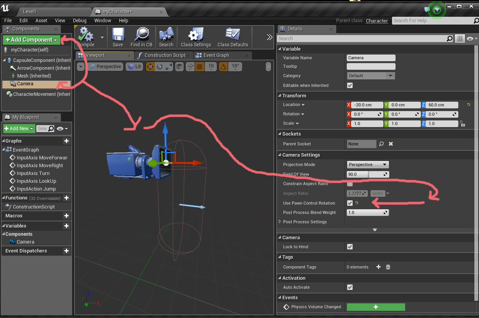
Task: Open the Projection Mode dropdown
Action: click(x=368, y=164)
